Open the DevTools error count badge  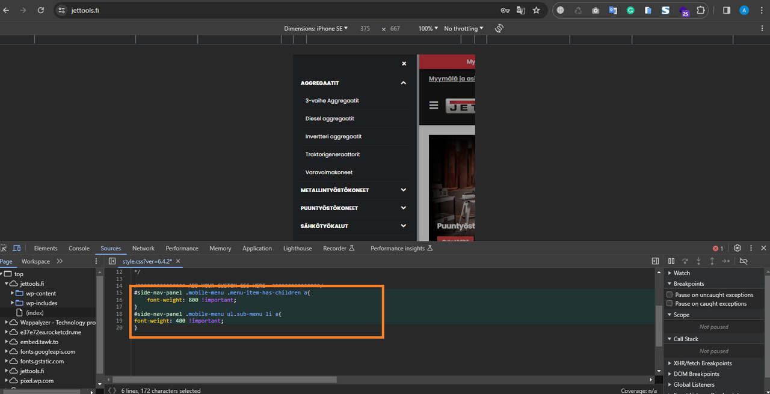(x=718, y=248)
